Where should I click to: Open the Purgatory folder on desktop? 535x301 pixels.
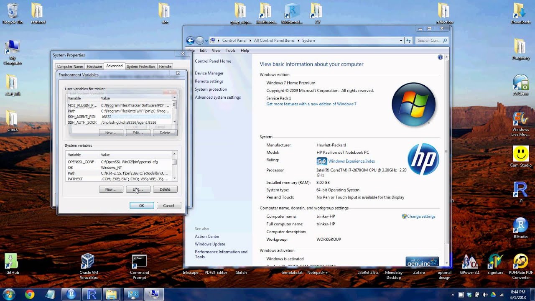coord(520,49)
